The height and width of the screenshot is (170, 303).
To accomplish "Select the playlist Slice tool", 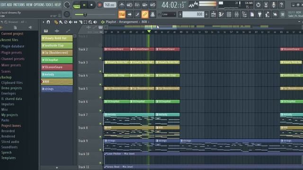I will 80,22.
